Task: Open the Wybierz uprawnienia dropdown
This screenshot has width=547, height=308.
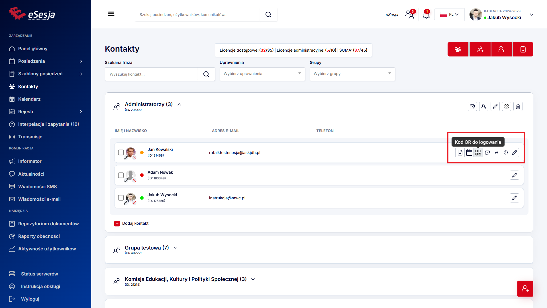Action: tap(262, 74)
